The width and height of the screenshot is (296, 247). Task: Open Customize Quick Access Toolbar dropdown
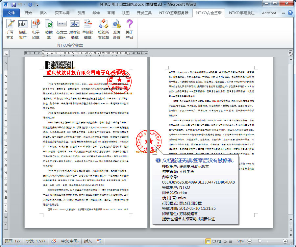[x=37, y=5]
